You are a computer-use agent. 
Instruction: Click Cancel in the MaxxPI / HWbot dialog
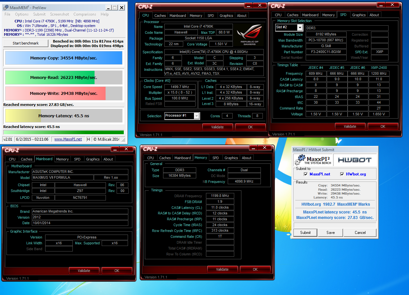click(360, 233)
